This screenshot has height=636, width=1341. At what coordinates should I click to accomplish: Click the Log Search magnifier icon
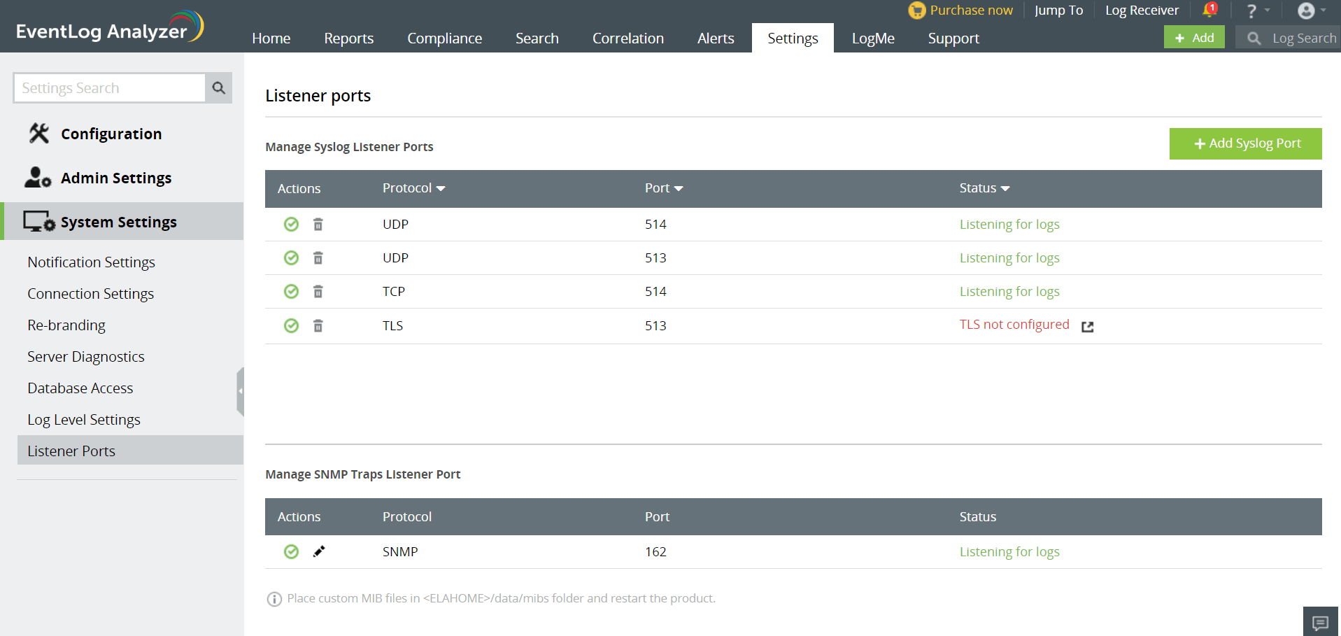(1254, 37)
